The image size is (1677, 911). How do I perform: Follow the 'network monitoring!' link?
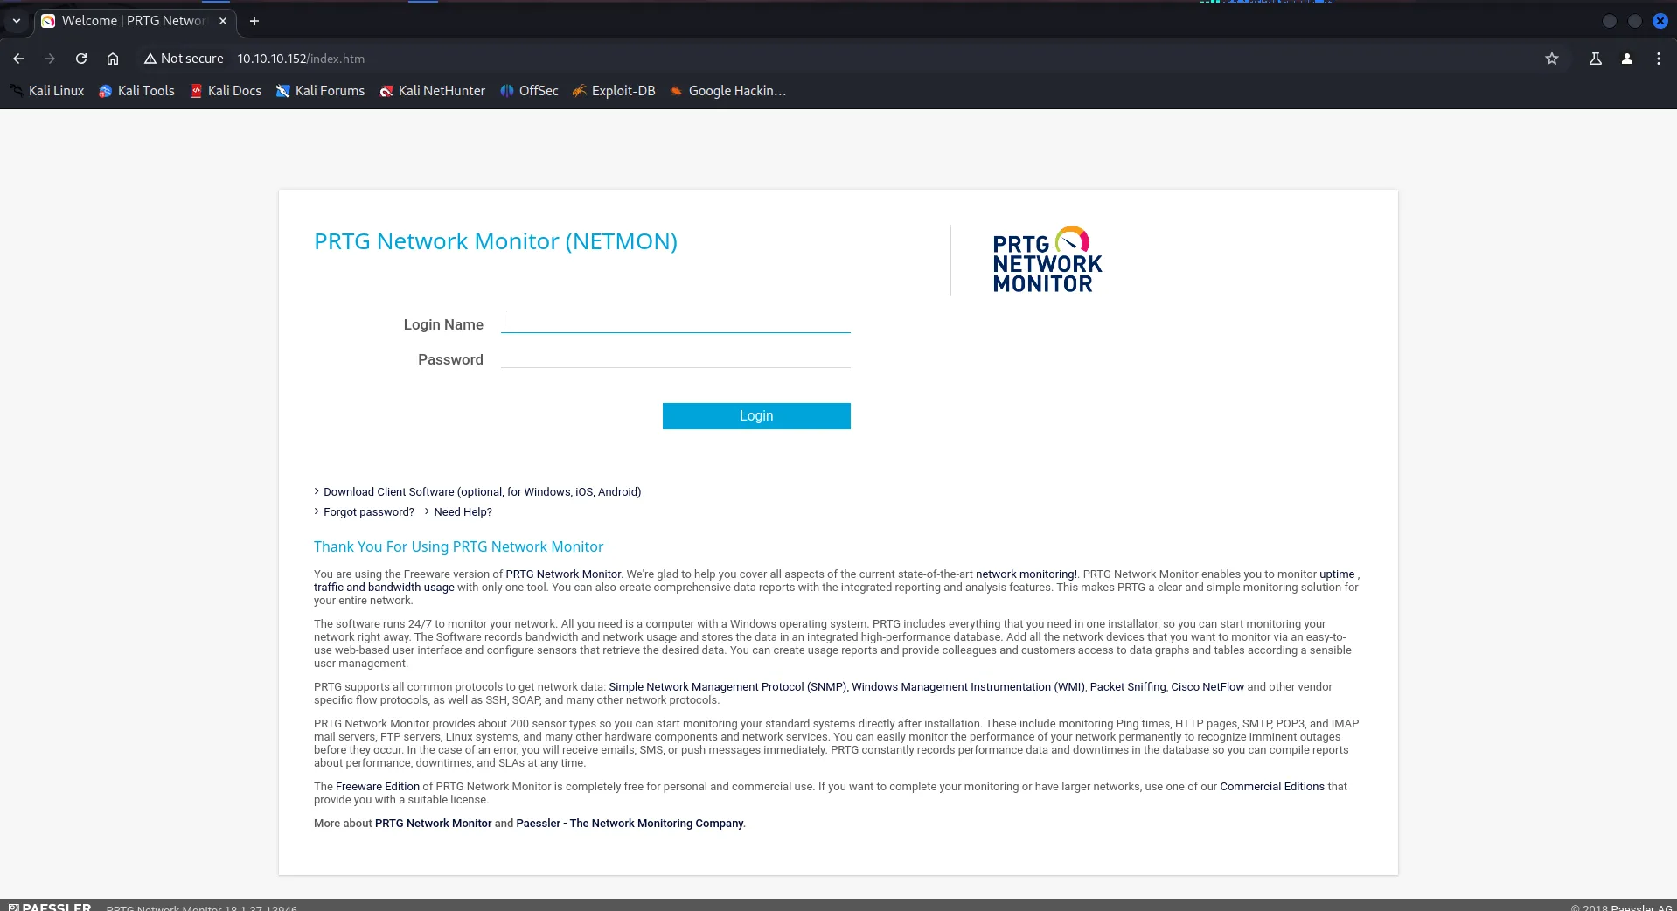(1026, 574)
